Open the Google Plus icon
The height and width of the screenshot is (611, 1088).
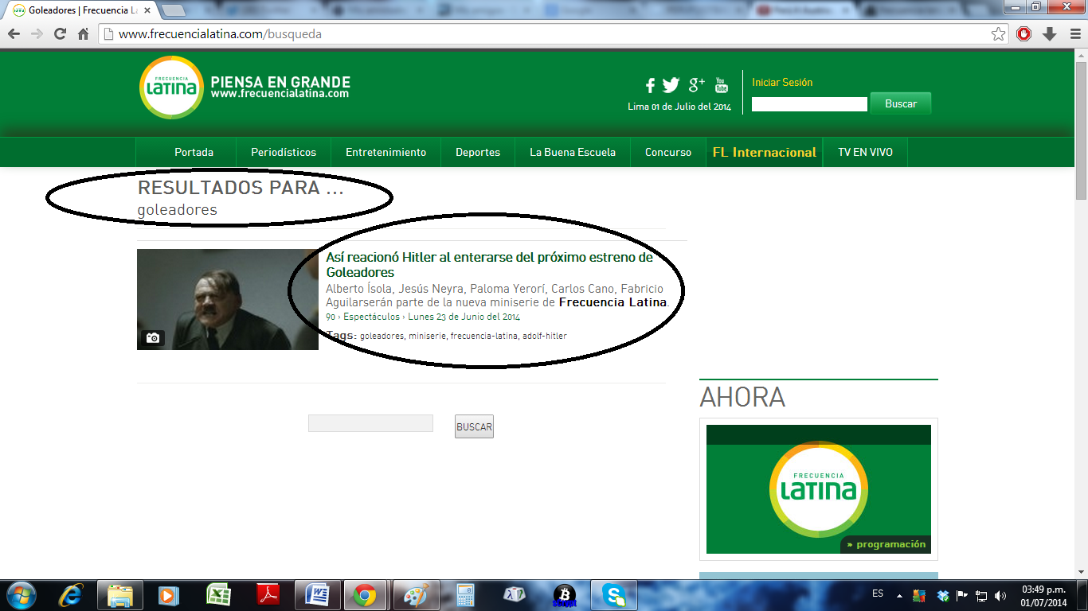coord(697,84)
